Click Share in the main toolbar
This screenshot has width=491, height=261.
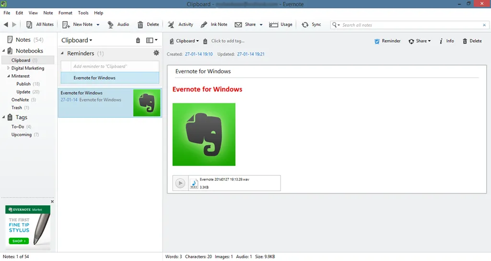click(245, 24)
